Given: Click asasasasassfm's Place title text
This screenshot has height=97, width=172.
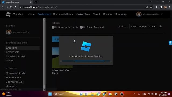Looking at the screenshot, I should (x=61, y=72).
